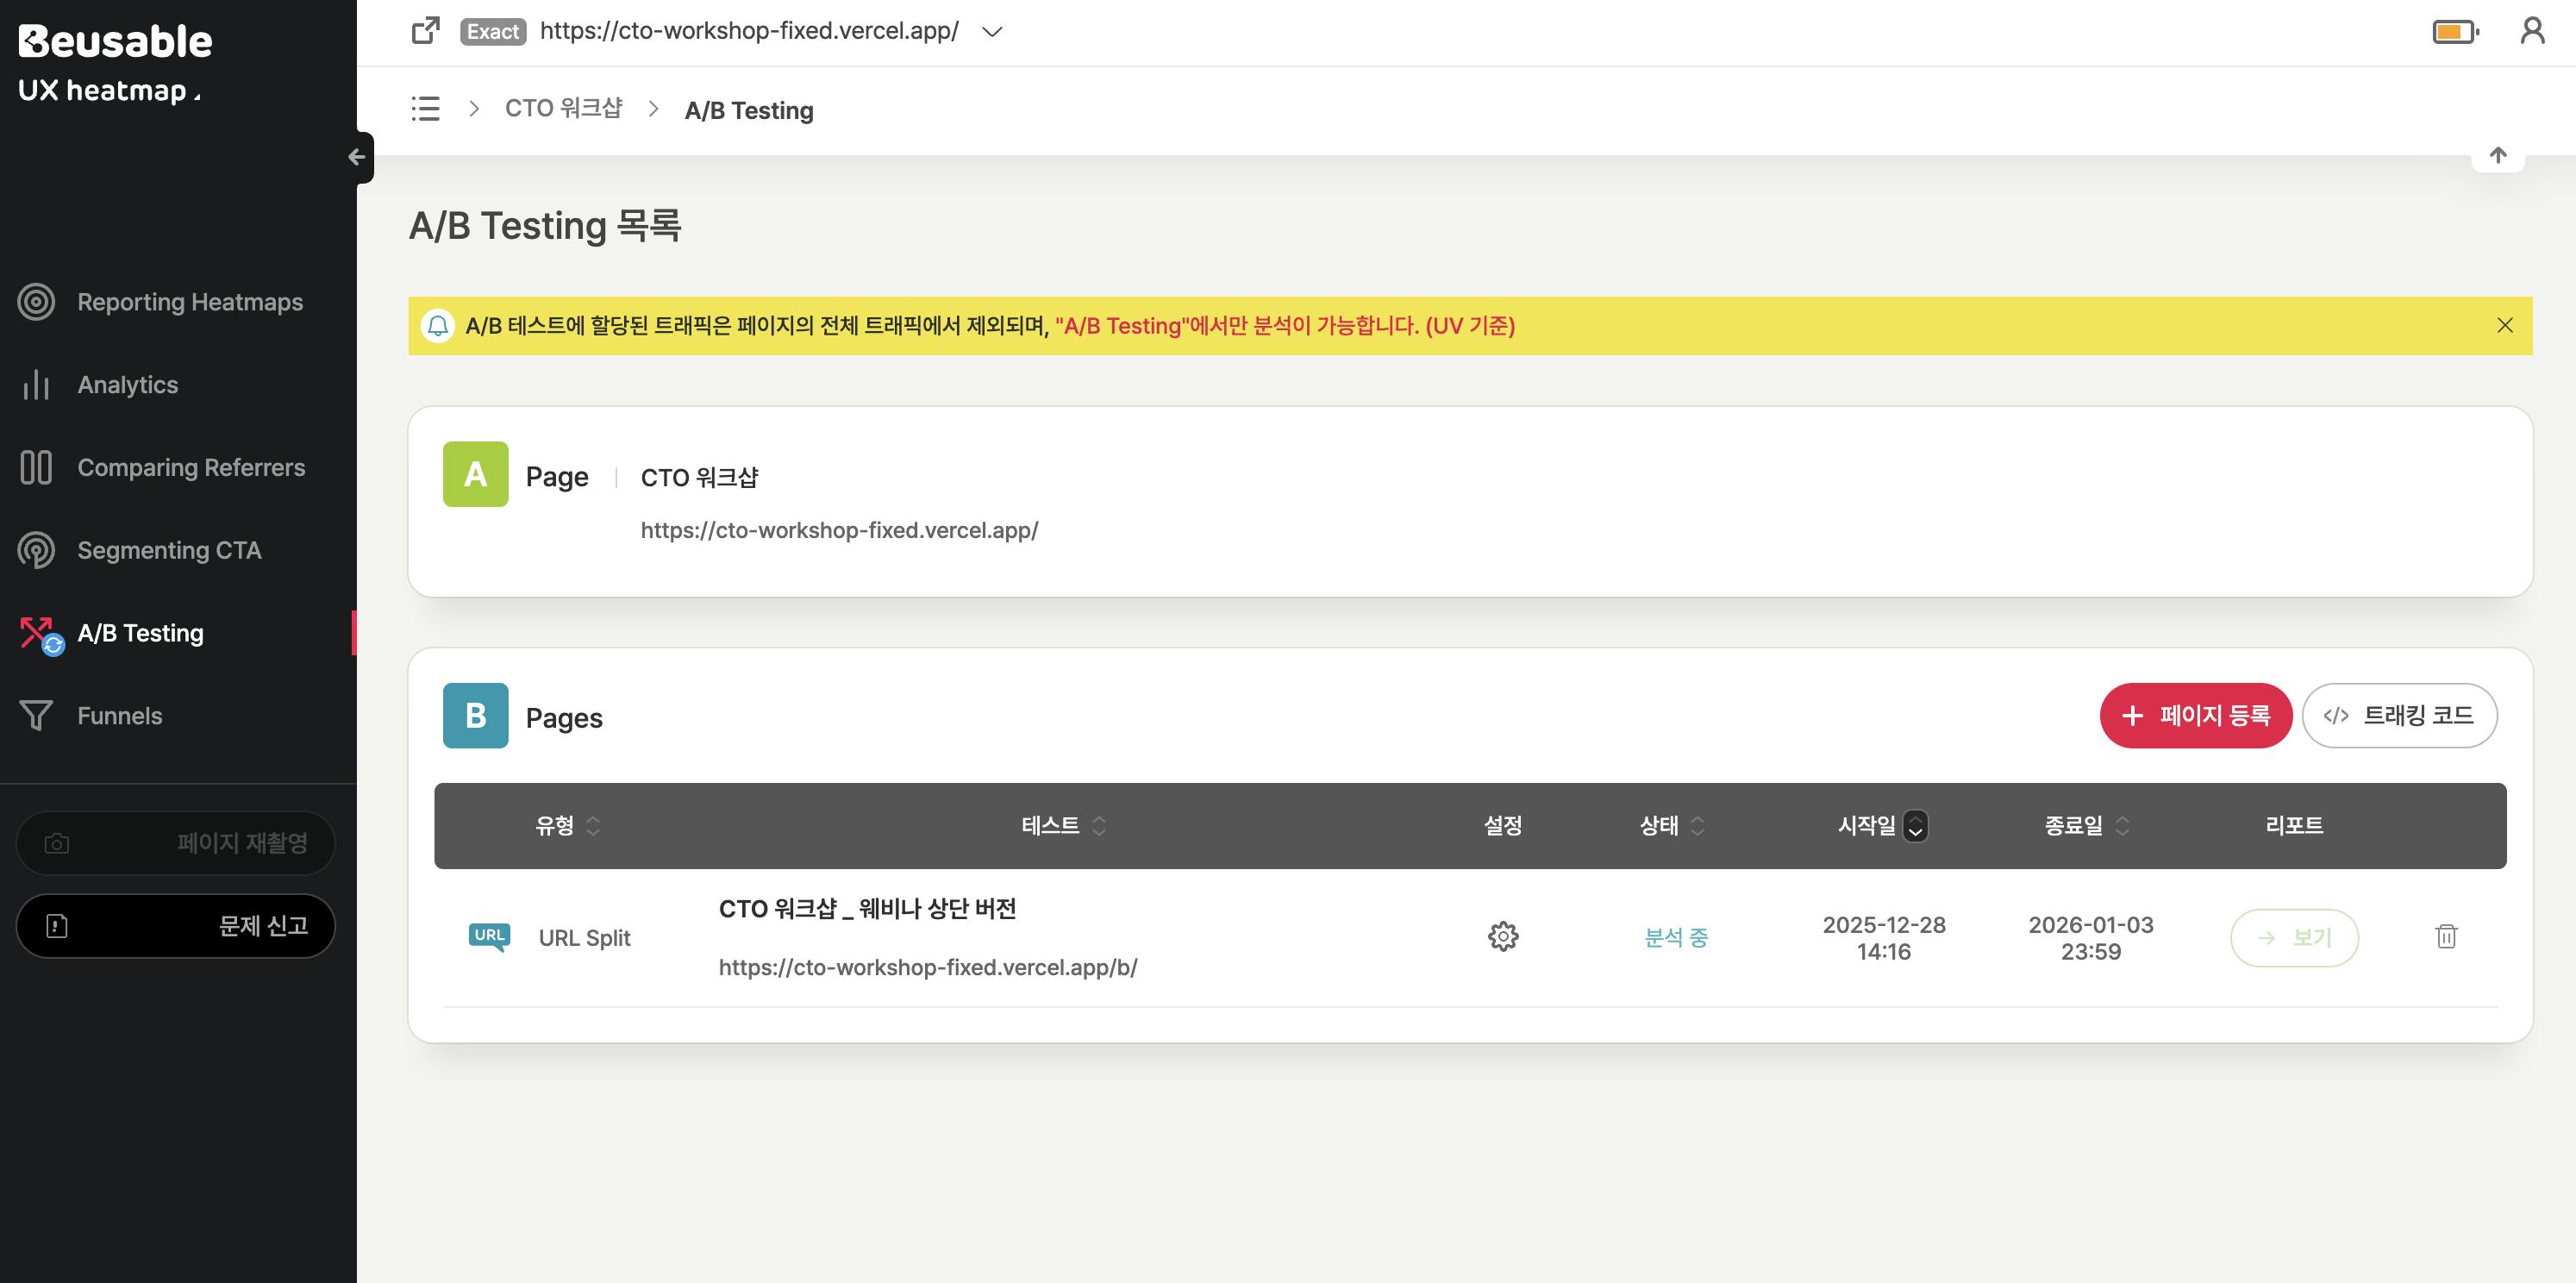Viewport: 2576px width, 1283px height.
Task: Open the user account profile icon
Action: coord(2531,31)
